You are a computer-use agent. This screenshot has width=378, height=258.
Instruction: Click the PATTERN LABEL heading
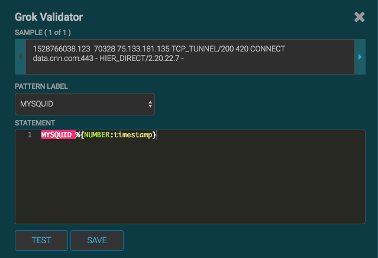tap(41, 86)
